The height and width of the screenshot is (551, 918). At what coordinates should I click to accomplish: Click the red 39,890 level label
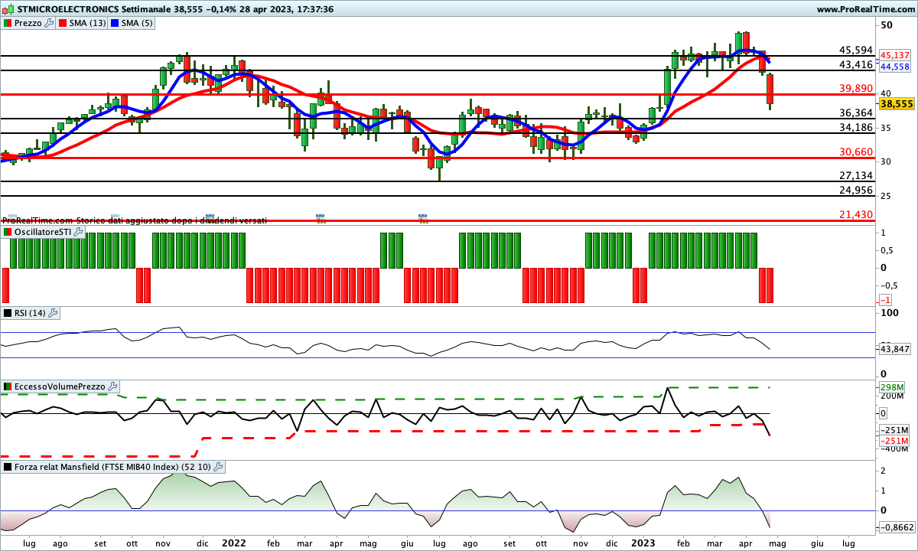coord(856,89)
